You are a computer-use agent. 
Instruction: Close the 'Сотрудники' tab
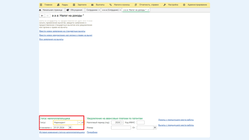pyautogui.click(x=99, y=10)
